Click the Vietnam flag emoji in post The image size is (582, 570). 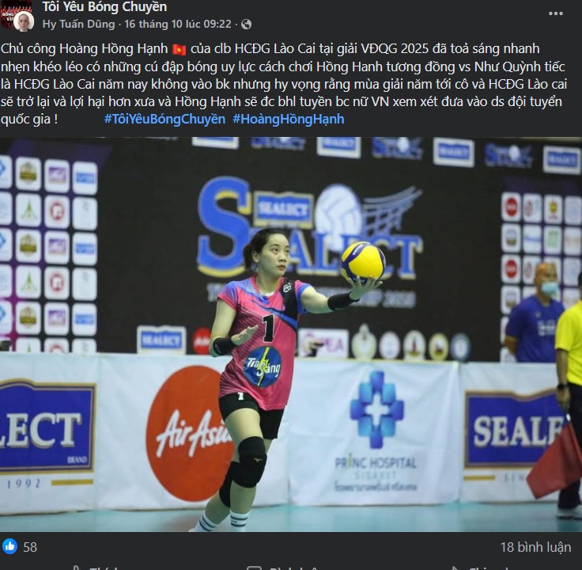tap(180, 49)
